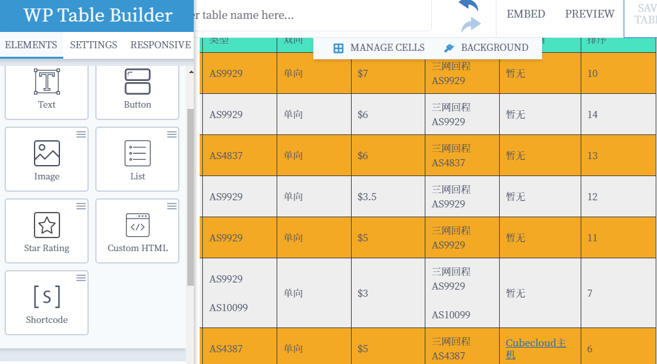
Task: Pick the Image element icon
Action: 46,154
